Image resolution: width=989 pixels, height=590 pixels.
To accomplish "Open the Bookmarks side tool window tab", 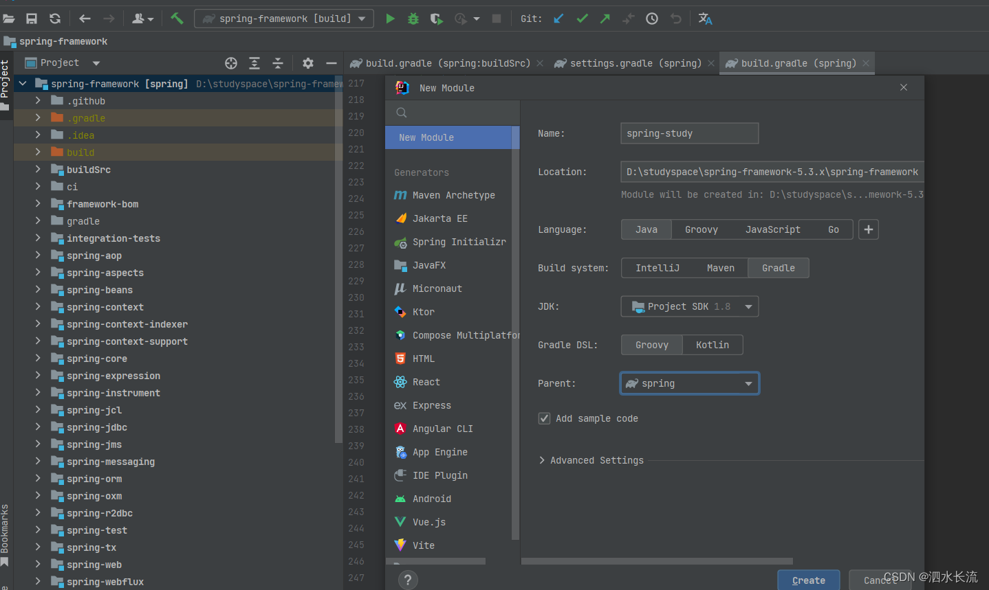I will (6, 535).
